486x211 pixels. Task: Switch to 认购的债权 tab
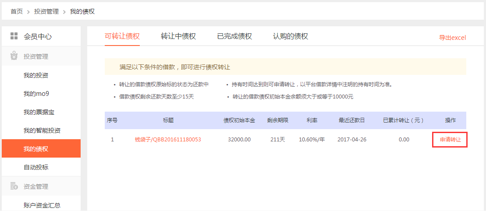coord(291,36)
